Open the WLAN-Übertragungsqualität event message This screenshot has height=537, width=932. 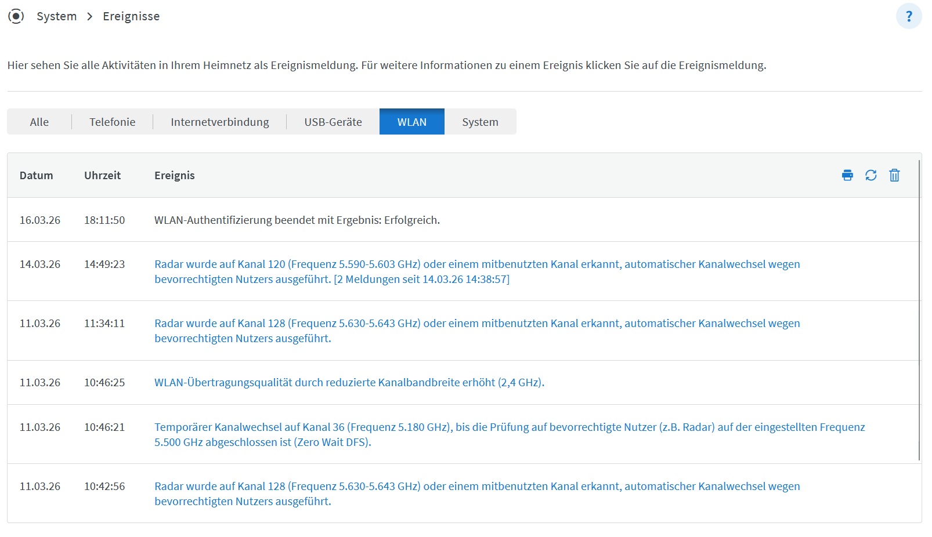349,382
